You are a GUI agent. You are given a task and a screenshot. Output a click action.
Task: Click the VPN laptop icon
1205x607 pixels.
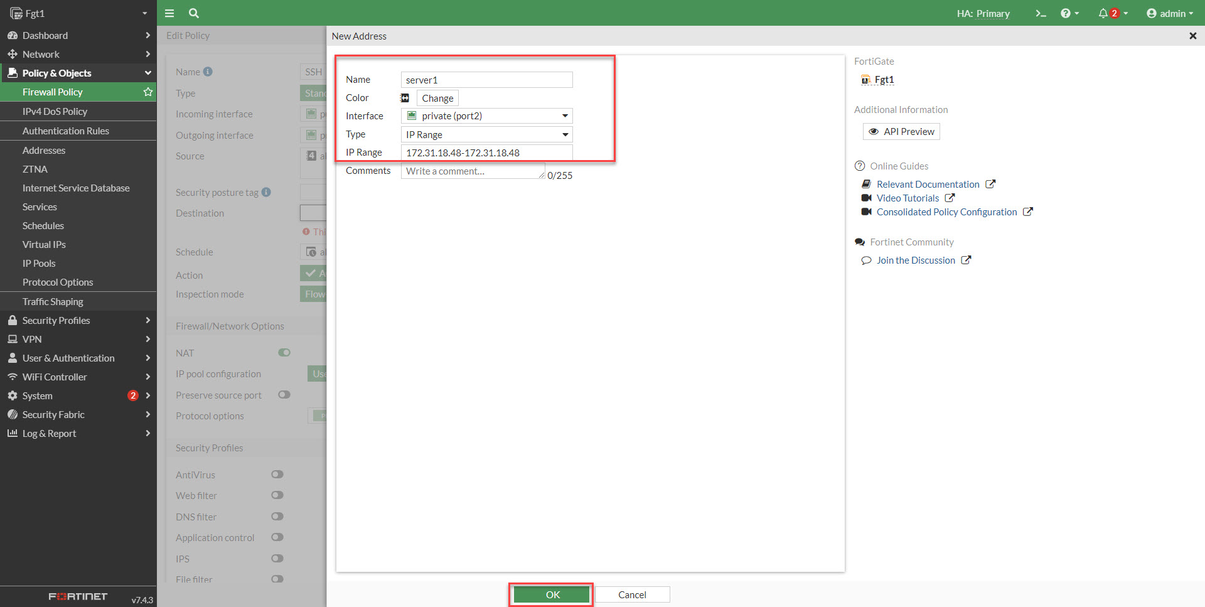click(x=12, y=339)
